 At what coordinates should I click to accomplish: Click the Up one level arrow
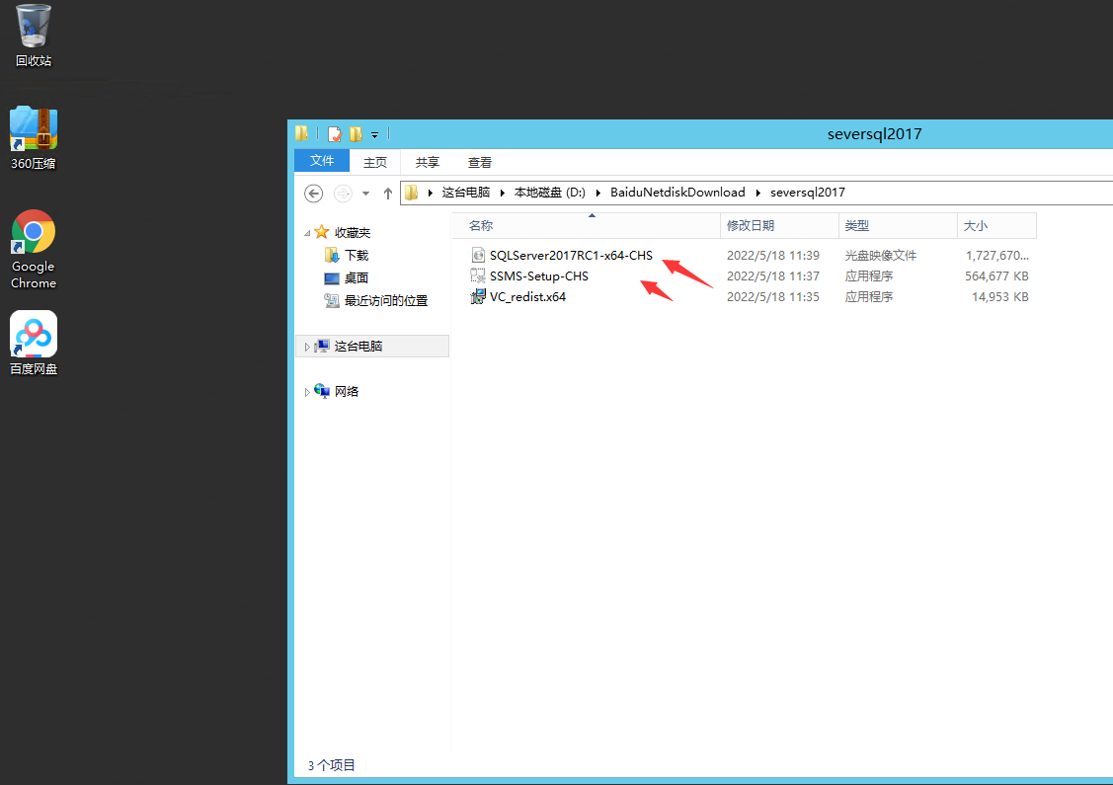coord(388,193)
